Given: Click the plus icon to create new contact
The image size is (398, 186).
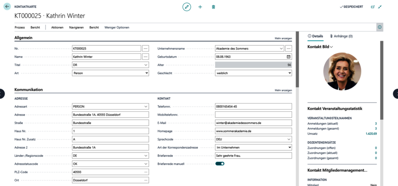Looking at the screenshot, I should coord(200,7).
